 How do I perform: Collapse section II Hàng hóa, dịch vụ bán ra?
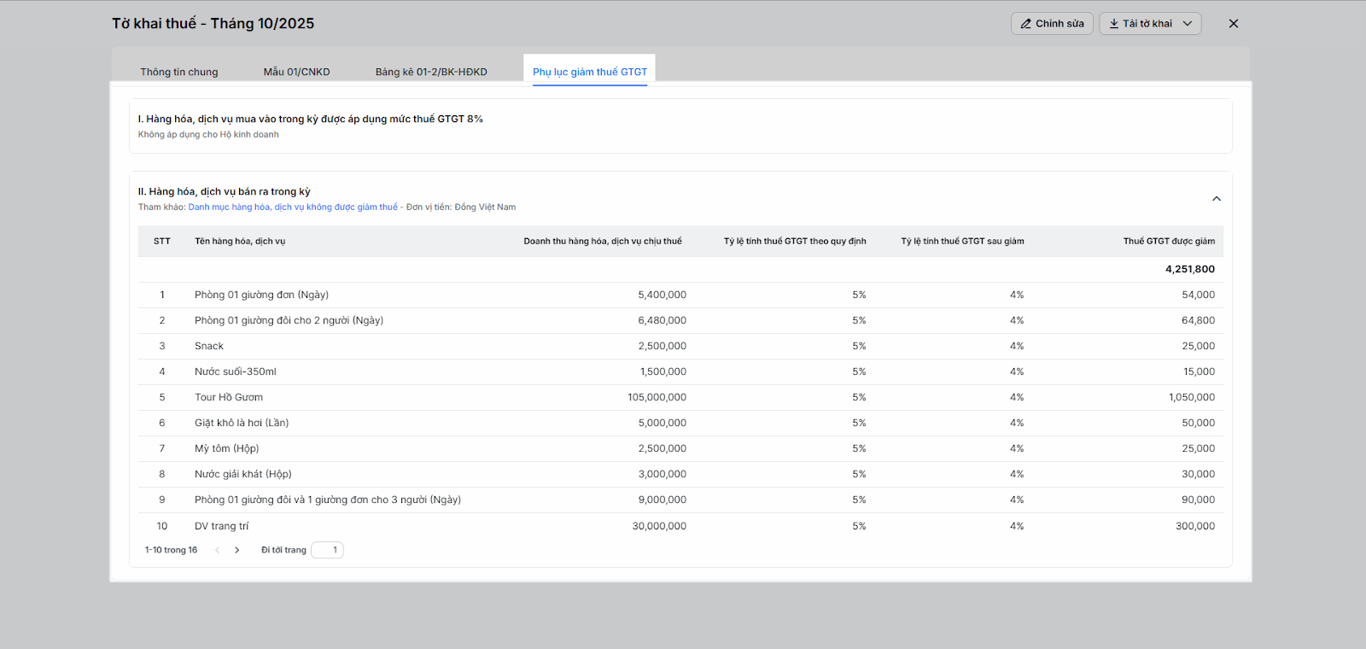[x=1216, y=199]
